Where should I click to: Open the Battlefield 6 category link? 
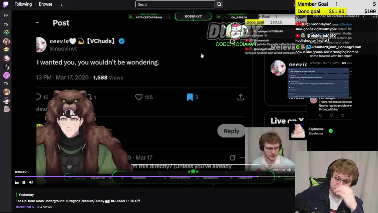tap(25, 207)
